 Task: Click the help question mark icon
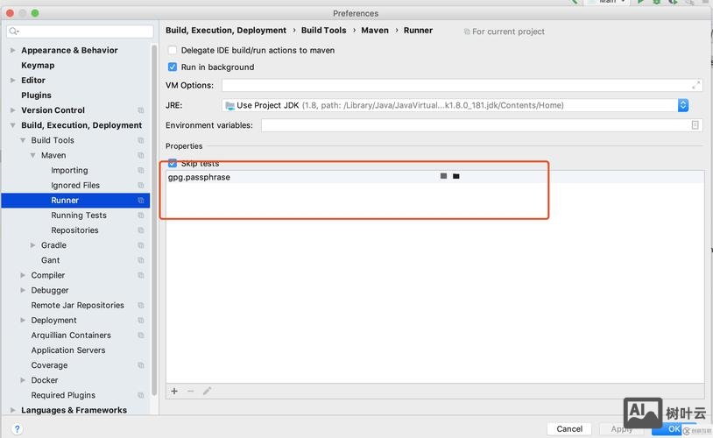17,429
